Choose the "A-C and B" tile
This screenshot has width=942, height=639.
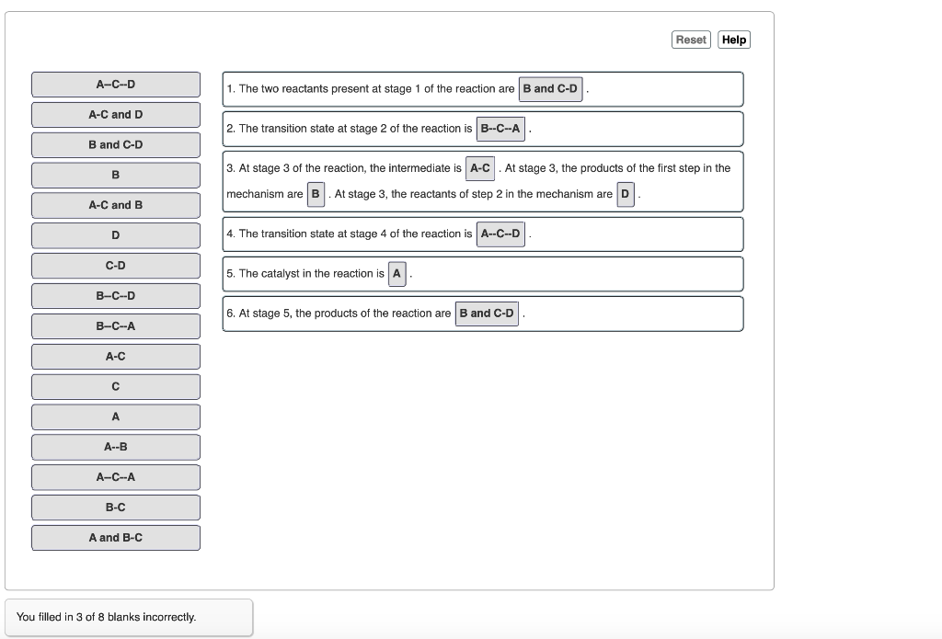(x=116, y=205)
